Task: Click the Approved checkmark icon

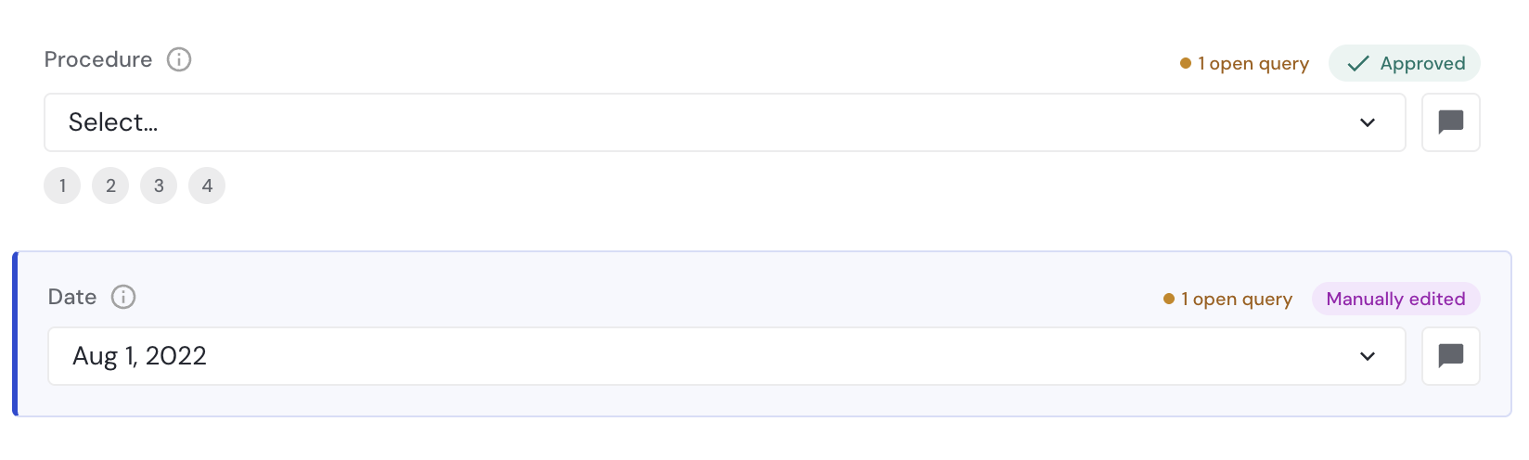Action: [1358, 64]
